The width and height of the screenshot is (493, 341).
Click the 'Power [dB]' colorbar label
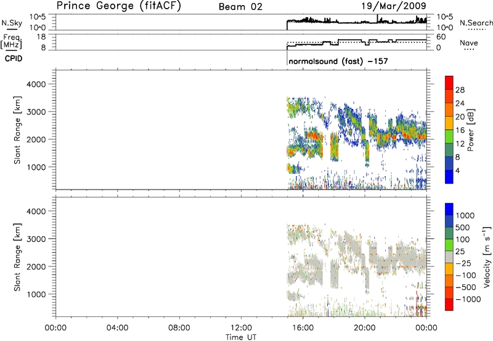tap(470, 130)
